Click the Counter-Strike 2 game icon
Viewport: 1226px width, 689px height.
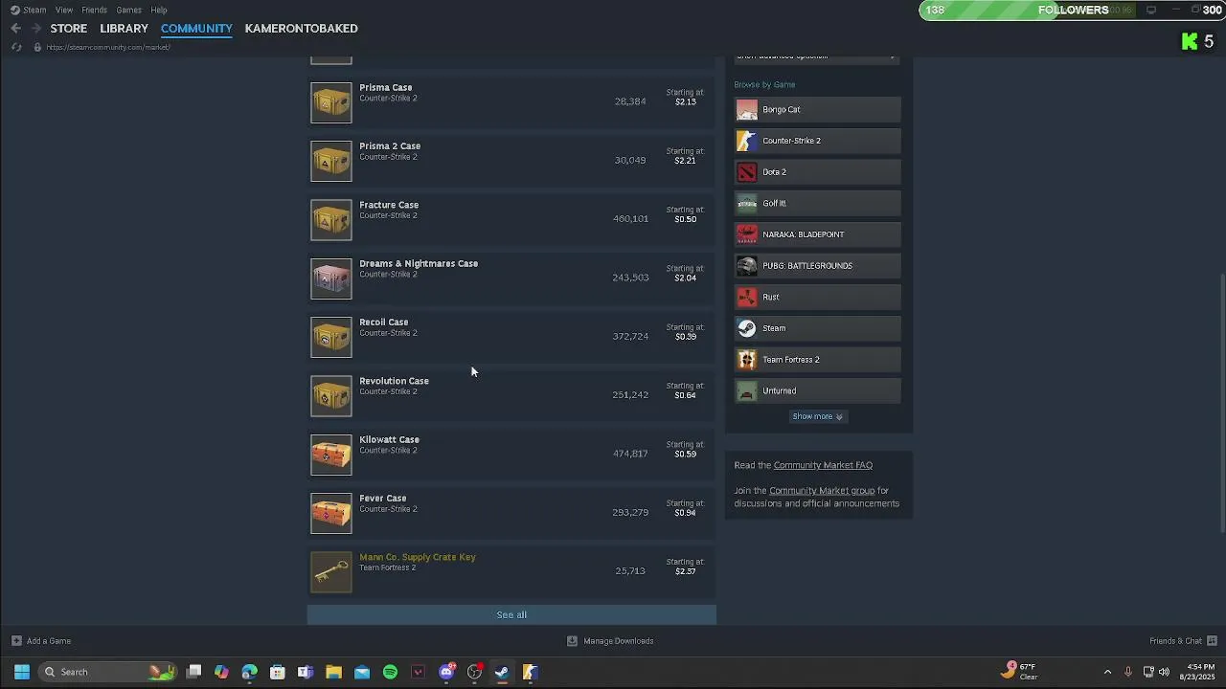coord(747,141)
